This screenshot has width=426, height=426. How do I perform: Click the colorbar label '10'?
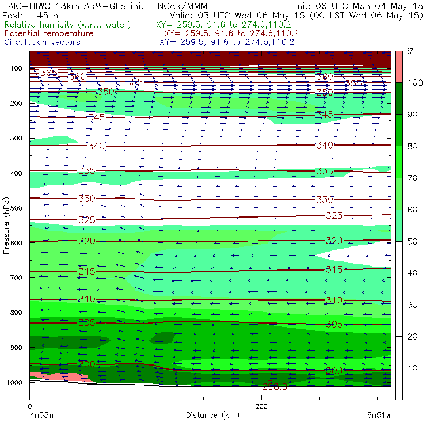(x=413, y=368)
